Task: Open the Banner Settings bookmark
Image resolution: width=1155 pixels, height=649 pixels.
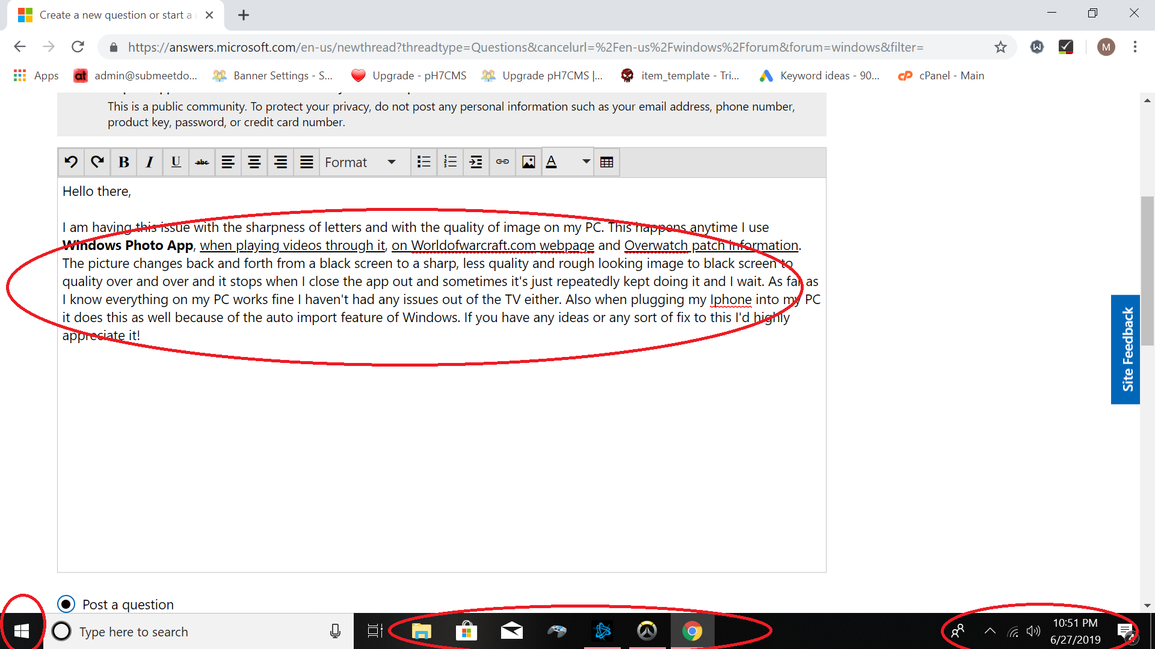Action: 273,76
